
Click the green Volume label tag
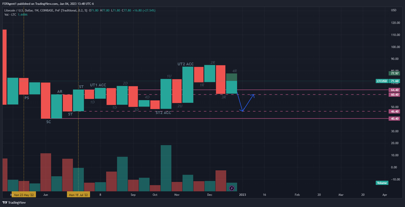point(381,183)
